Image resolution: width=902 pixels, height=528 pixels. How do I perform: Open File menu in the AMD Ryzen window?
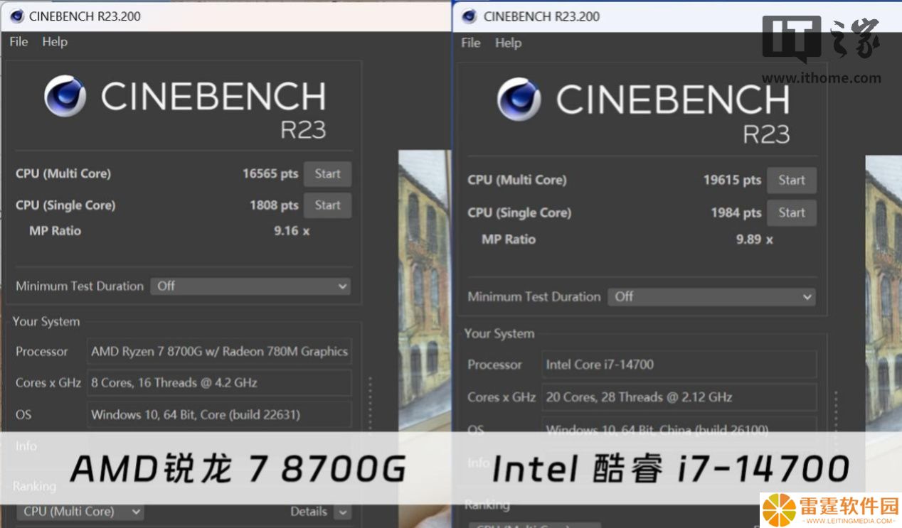coord(18,42)
